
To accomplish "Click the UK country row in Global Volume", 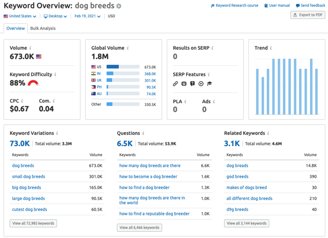I will tap(124, 80).
